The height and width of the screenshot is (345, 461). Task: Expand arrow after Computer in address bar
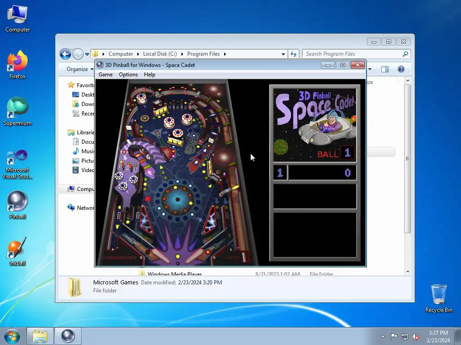point(138,54)
